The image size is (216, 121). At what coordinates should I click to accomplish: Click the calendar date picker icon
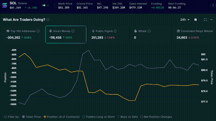195,20
